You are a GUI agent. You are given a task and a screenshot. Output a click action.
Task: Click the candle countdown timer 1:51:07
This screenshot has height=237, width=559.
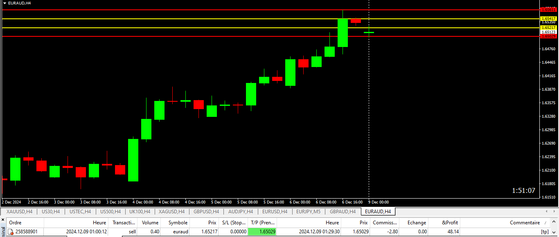coord(523,190)
